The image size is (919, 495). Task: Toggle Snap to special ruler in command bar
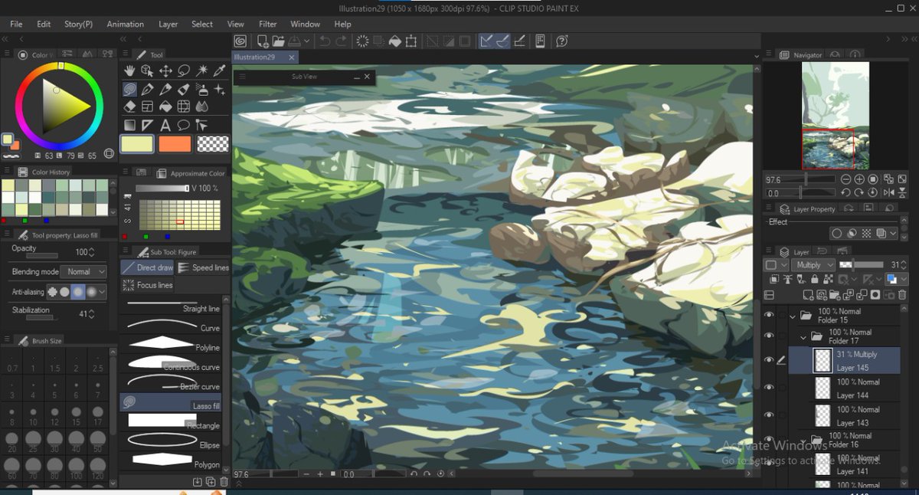click(502, 41)
